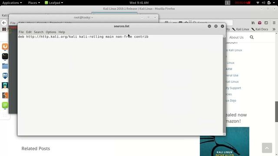Open the Applications menu in top bar
278x156 pixels.
point(12,3)
